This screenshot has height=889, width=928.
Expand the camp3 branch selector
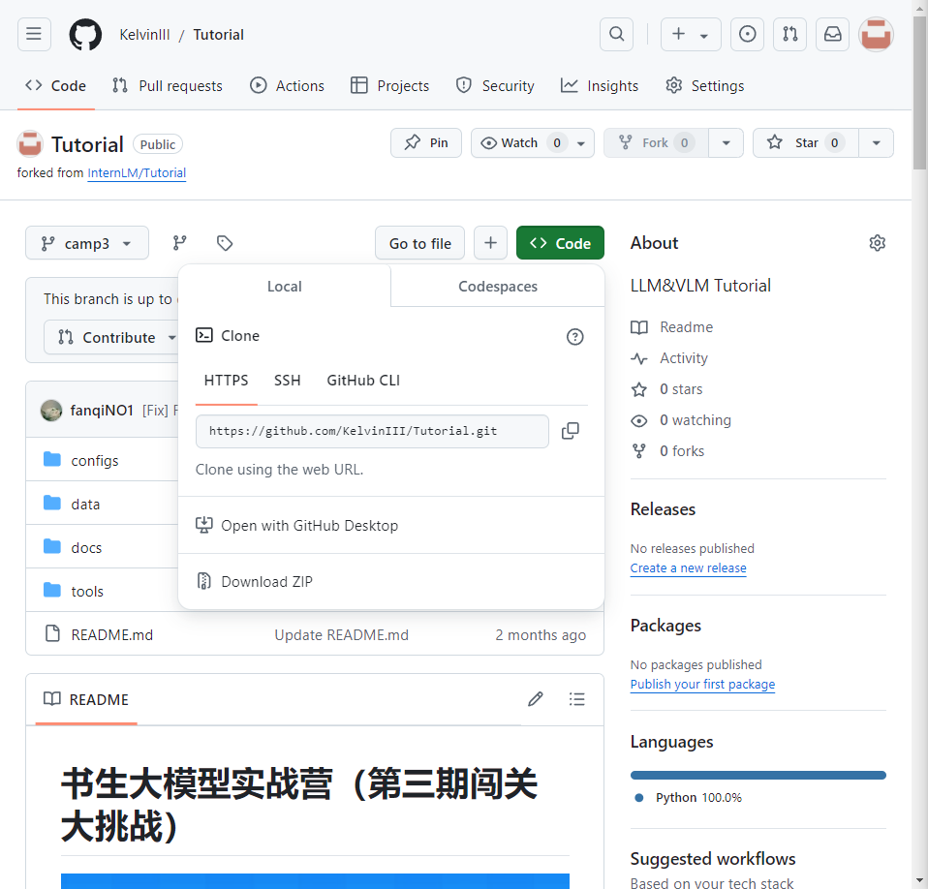click(x=86, y=243)
